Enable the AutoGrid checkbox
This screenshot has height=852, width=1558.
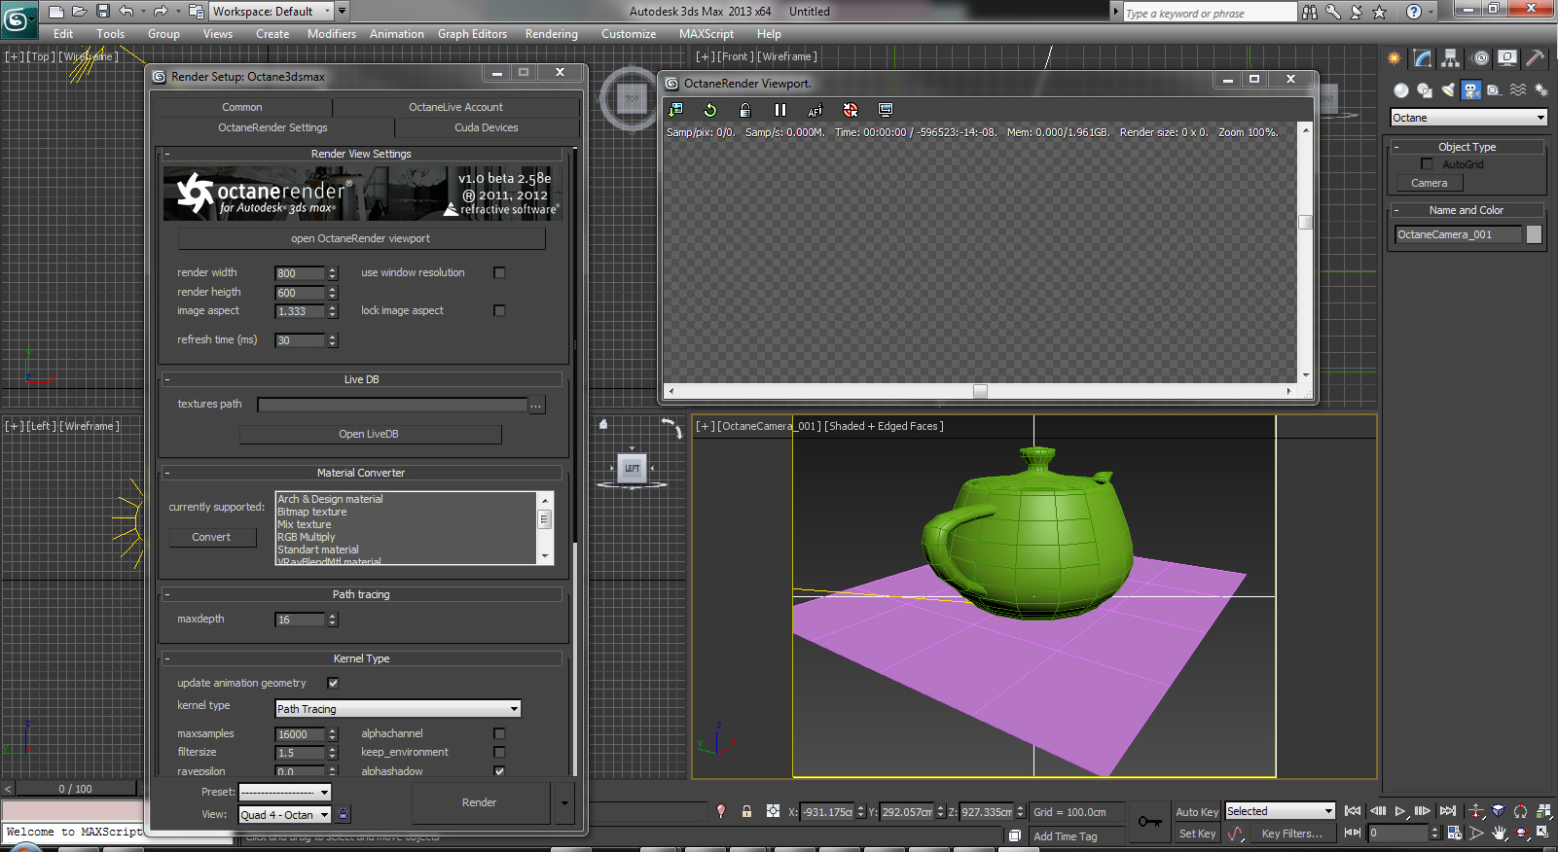(1428, 164)
